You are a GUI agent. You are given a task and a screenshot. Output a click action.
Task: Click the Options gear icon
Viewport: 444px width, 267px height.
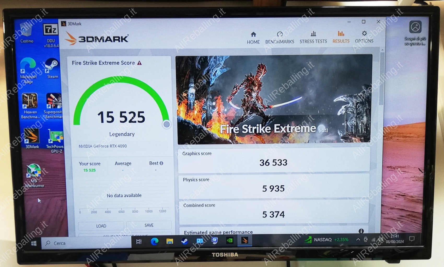364,33
